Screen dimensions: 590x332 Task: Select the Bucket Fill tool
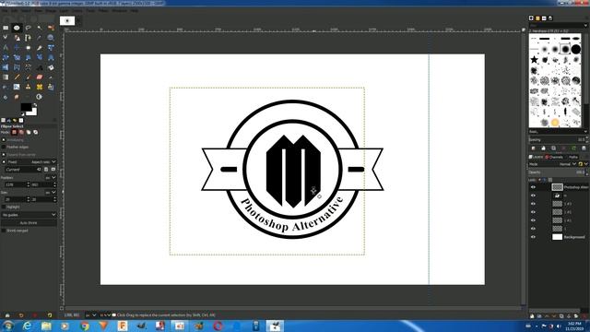coord(51,67)
